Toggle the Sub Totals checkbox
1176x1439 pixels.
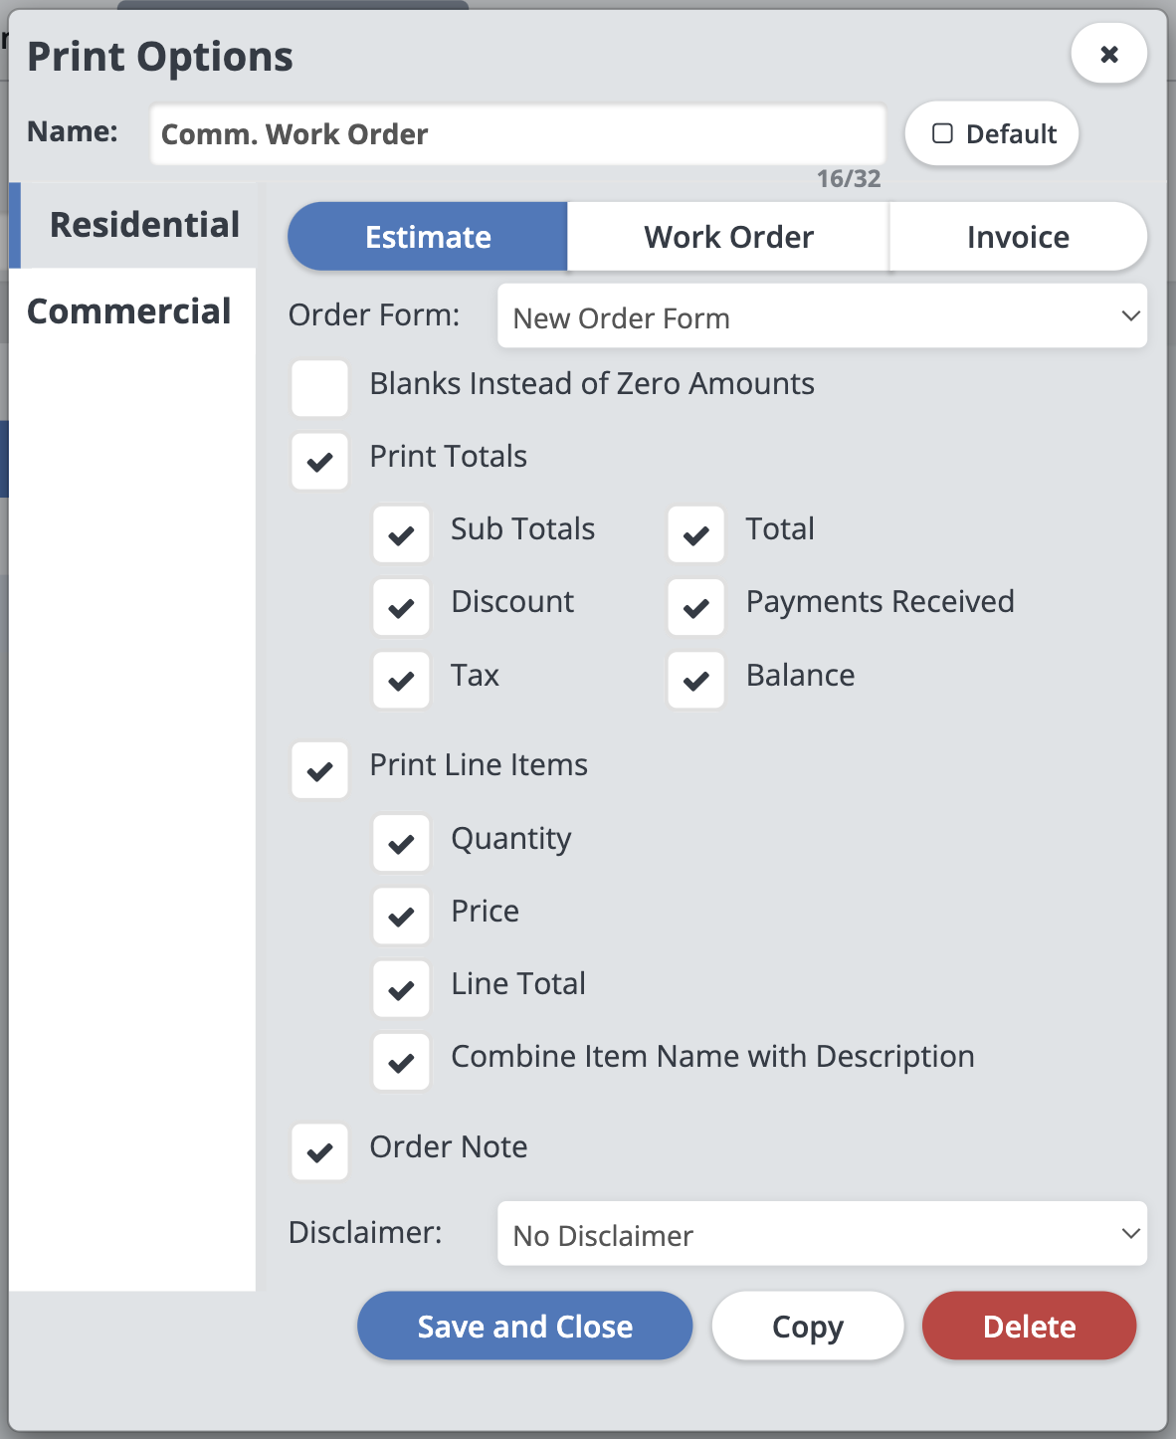[x=401, y=534]
